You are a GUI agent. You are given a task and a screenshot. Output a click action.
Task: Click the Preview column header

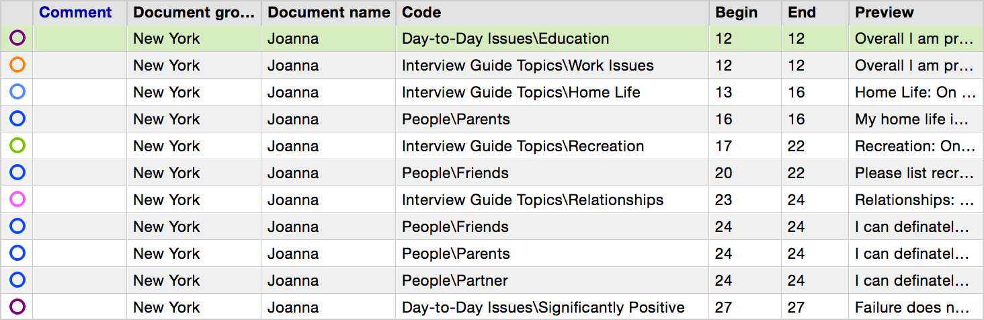click(884, 12)
